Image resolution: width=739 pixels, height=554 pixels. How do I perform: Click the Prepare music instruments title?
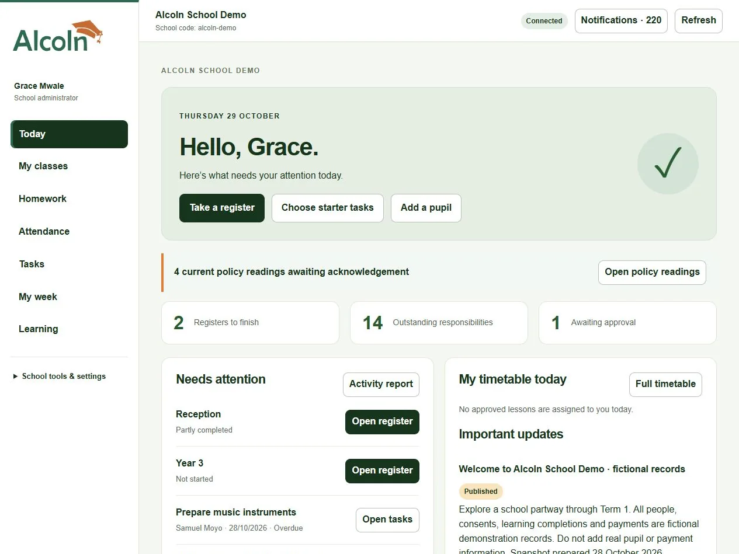tap(236, 513)
